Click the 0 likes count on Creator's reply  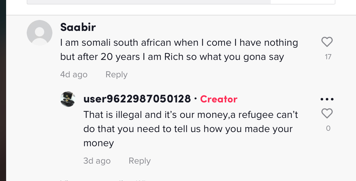(x=328, y=129)
